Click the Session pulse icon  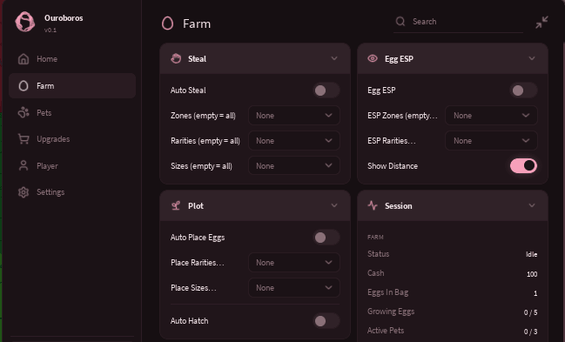[373, 205]
